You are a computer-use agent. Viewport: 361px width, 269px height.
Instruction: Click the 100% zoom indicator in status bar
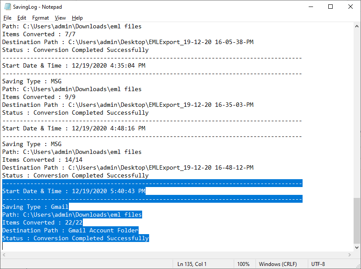click(x=243, y=264)
